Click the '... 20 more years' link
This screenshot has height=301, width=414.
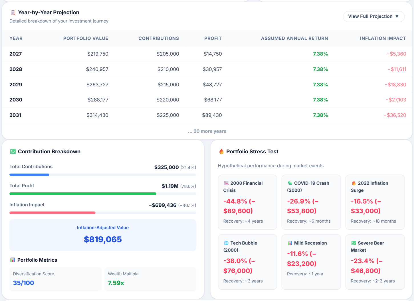tap(207, 131)
